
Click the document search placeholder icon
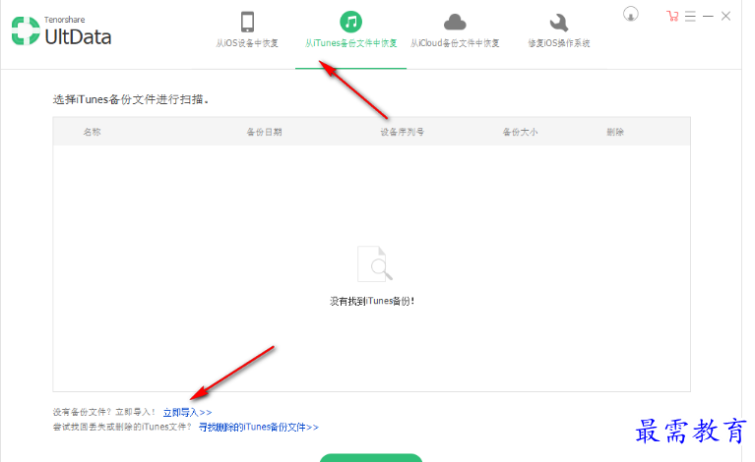pyautogui.click(x=375, y=264)
